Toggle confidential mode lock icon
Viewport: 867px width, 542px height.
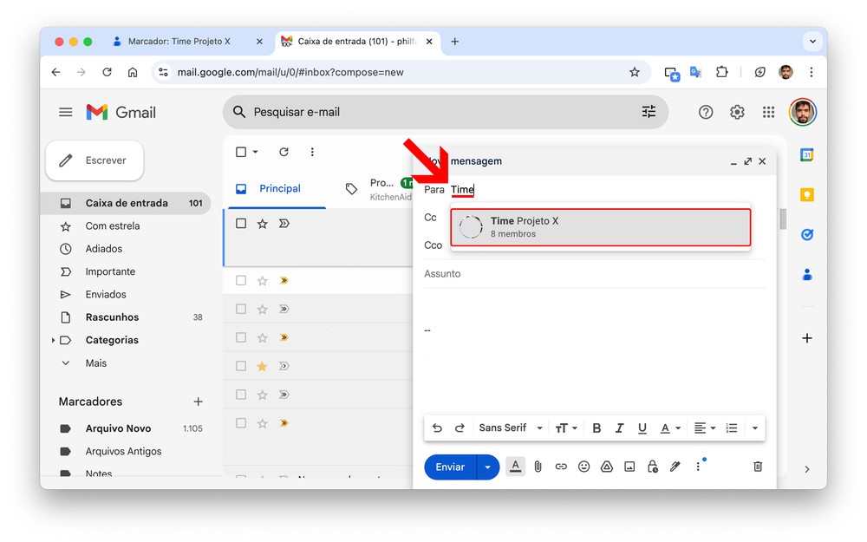pos(652,467)
